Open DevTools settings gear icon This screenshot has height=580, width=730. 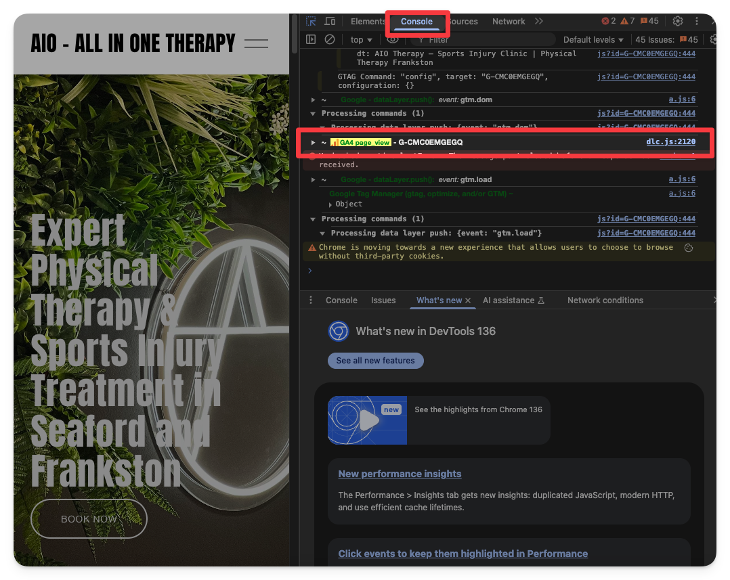(678, 22)
